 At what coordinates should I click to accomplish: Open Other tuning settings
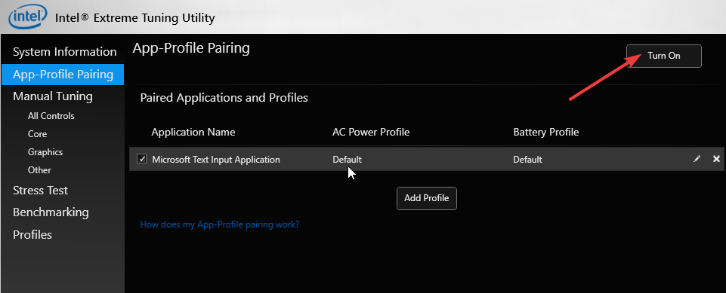[x=39, y=169]
